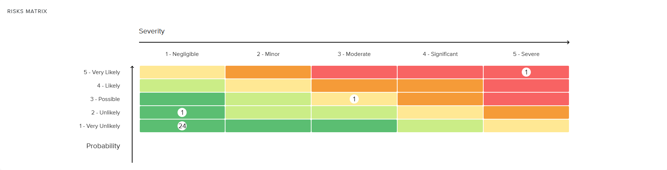Click the "3 - Moderate" column header

tap(354, 54)
